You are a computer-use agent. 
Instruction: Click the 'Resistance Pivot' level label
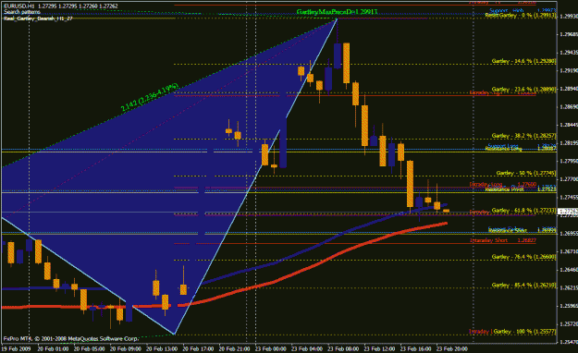504,189
